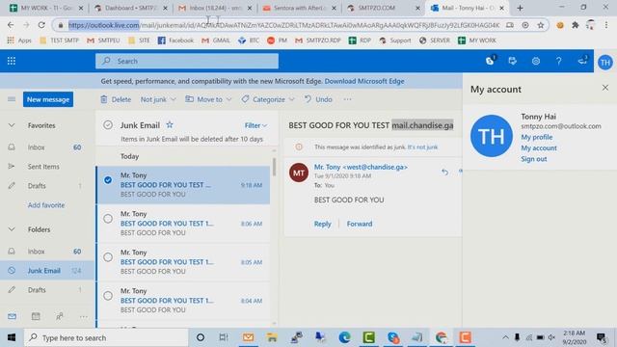Select all messages in Junk Email with the circle
Viewport: 617px width, 347px height.
108,124
